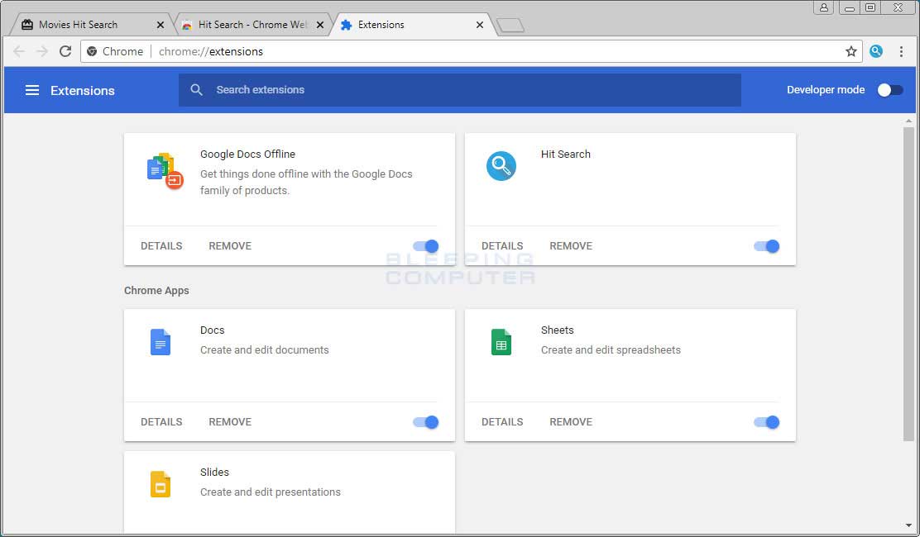Click the 'Chrome Apps' section heading
Image resolution: width=920 pixels, height=537 pixels.
point(156,291)
